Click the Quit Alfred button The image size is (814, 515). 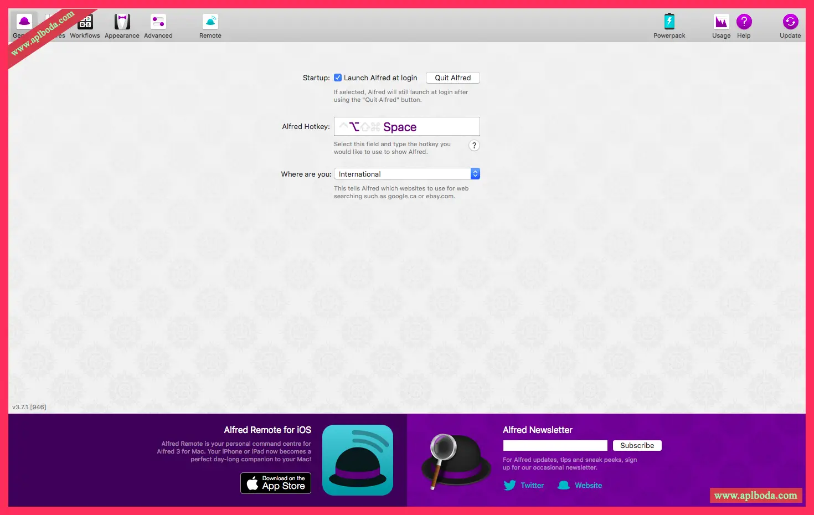click(x=452, y=78)
